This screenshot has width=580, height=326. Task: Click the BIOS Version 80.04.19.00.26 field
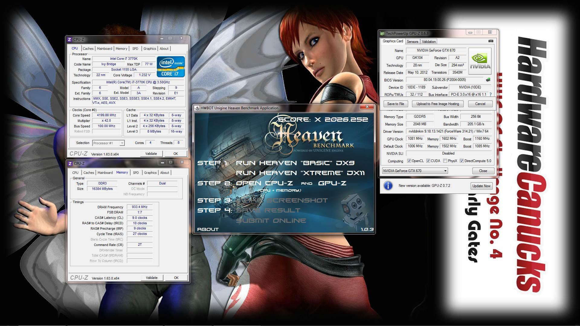pyautogui.click(x=445, y=80)
